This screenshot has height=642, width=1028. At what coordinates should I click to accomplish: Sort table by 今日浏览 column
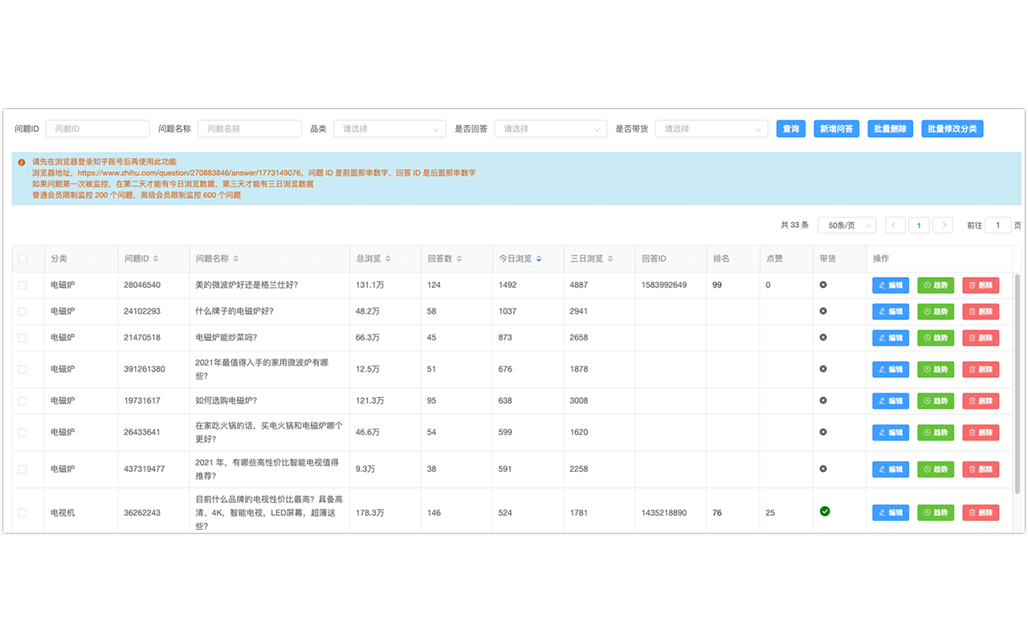coord(538,258)
